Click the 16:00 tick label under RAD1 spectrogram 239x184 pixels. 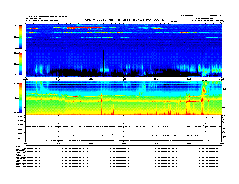coord(156,79)
